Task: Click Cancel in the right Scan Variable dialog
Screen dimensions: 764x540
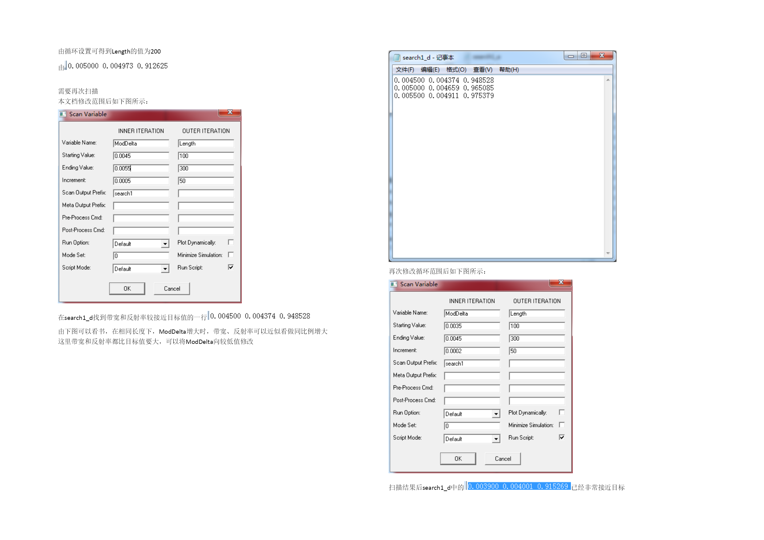Action: (503, 459)
